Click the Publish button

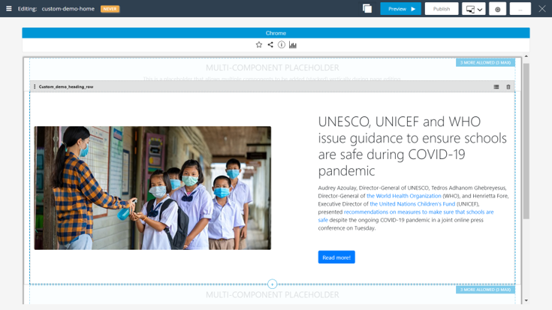point(442,9)
